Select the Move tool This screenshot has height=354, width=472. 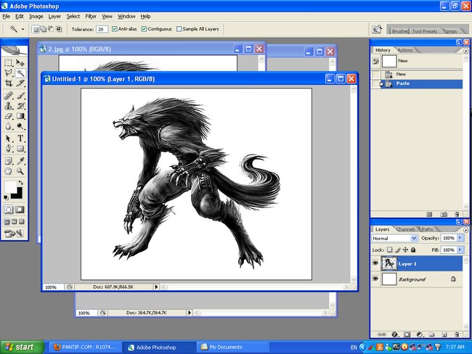[20, 62]
